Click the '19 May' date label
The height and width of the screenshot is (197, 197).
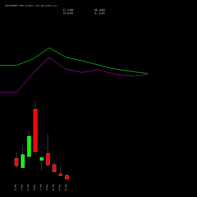[x=47, y=187]
